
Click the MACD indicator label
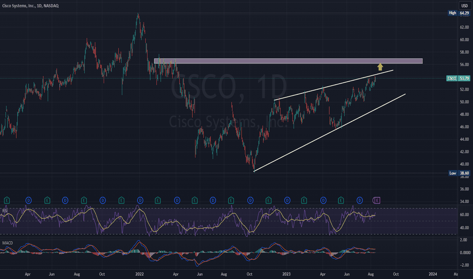click(8, 243)
